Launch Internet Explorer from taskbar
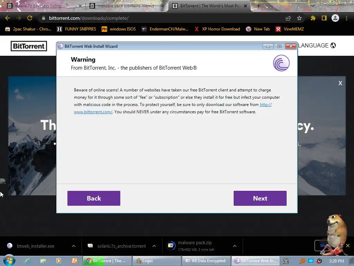This screenshot has height=266, width=354. pyautogui.click(x=28, y=261)
